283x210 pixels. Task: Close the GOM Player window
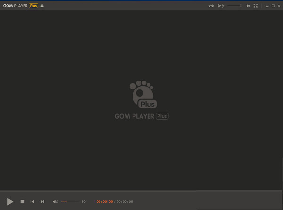[279, 6]
